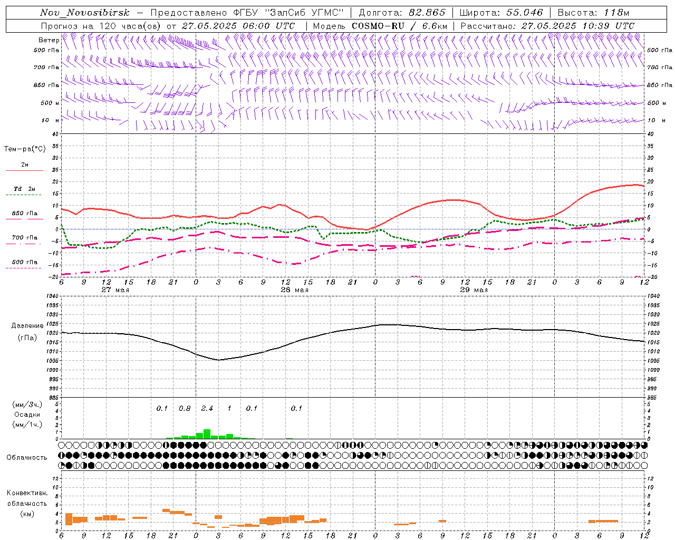The width and height of the screenshot is (675, 540).
Task: Select the Высота: 118м header entry
Action: point(593,13)
